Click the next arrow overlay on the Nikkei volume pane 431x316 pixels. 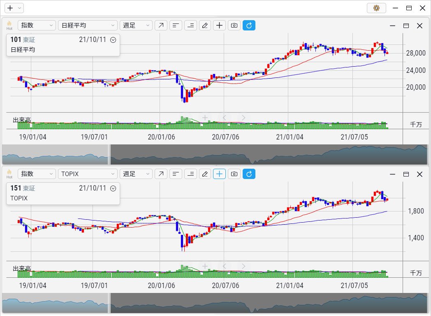pyautogui.click(x=243, y=118)
